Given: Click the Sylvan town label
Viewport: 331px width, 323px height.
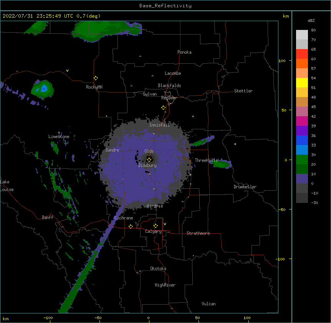Looking at the screenshot, I should pyautogui.click(x=150, y=94).
